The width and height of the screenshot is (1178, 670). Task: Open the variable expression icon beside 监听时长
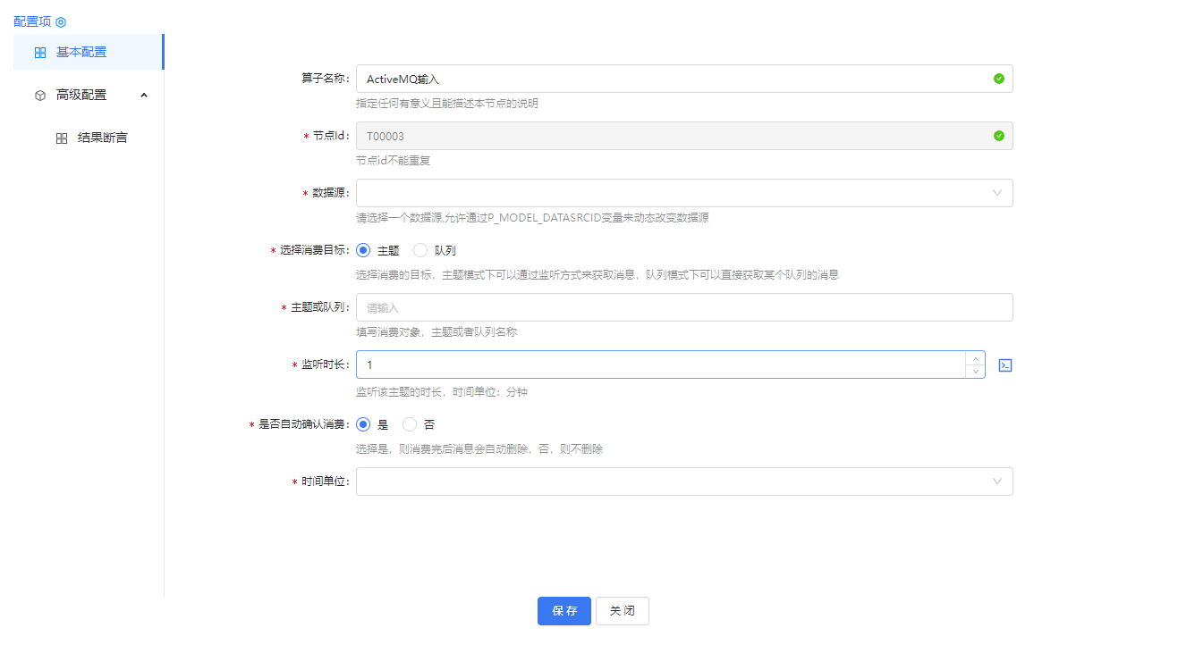(1004, 365)
